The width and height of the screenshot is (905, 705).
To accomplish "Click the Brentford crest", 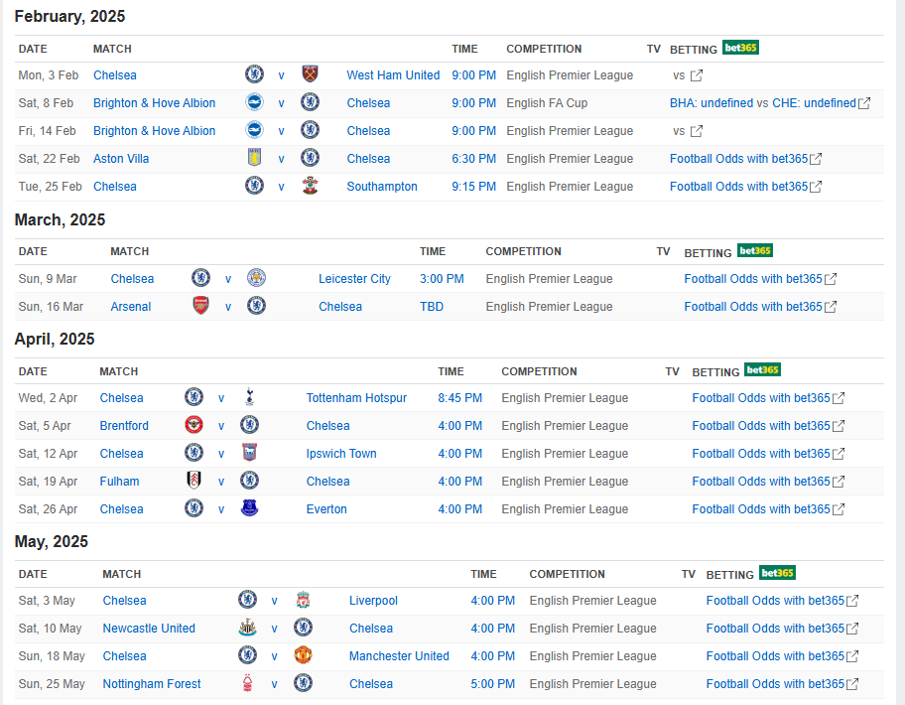I will click(x=194, y=424).
